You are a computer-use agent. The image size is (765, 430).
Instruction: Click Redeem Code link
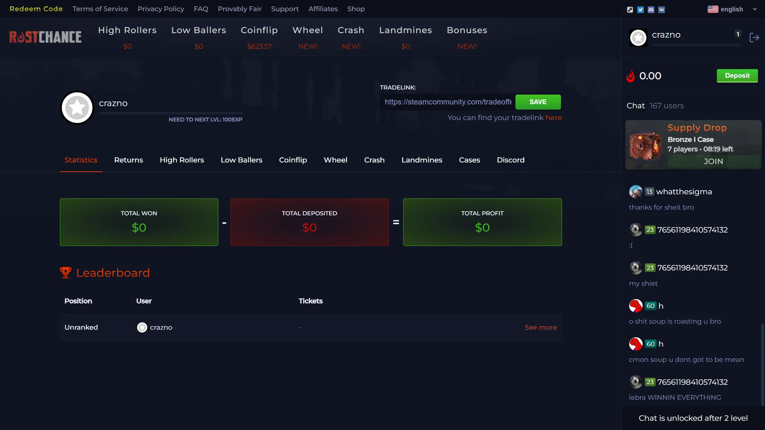pyautogui.click(x=36, y=9)
